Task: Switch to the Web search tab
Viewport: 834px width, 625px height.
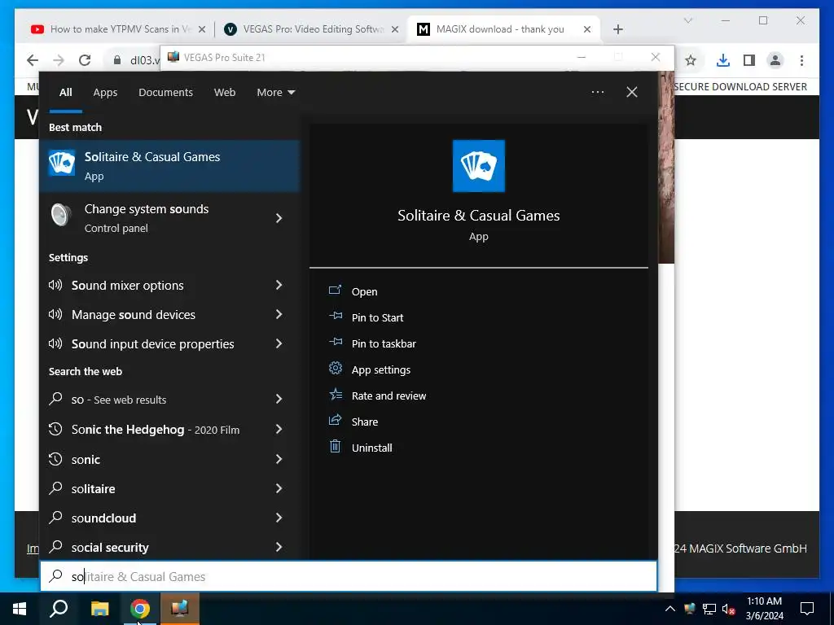Action: [225, 93]
